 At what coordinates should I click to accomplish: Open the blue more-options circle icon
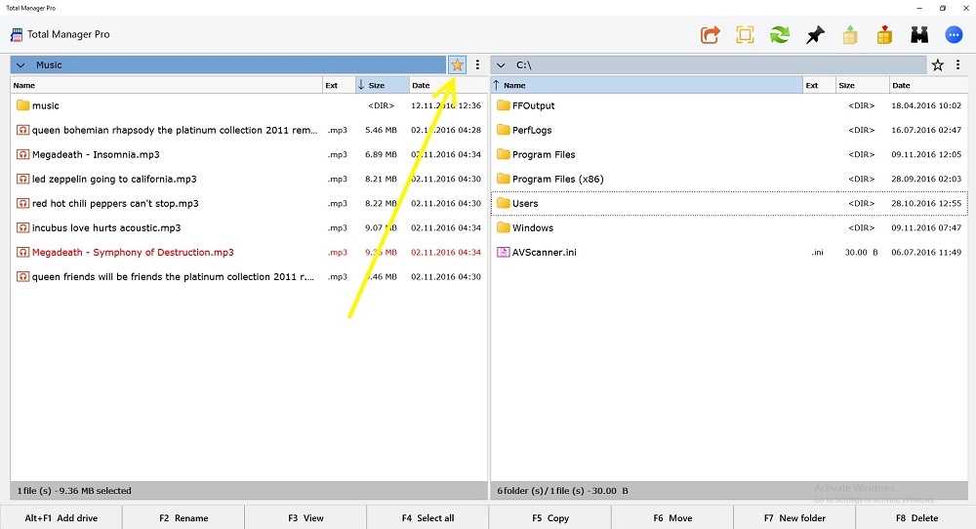pyautogui.click(x=954, y=35)
